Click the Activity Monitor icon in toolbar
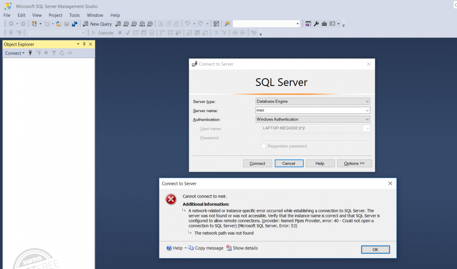The height and width of the screenshot is (269, 457). pos(216,24)
